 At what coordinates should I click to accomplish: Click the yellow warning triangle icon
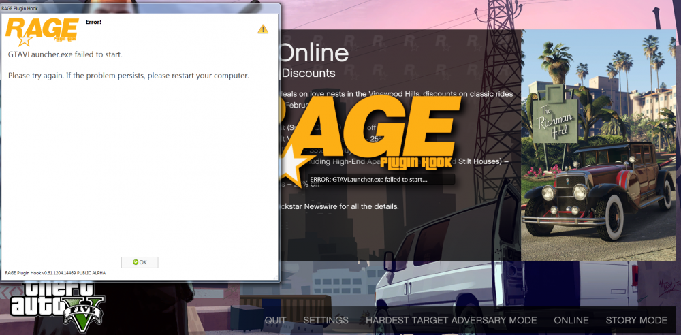tap(263, 29)
